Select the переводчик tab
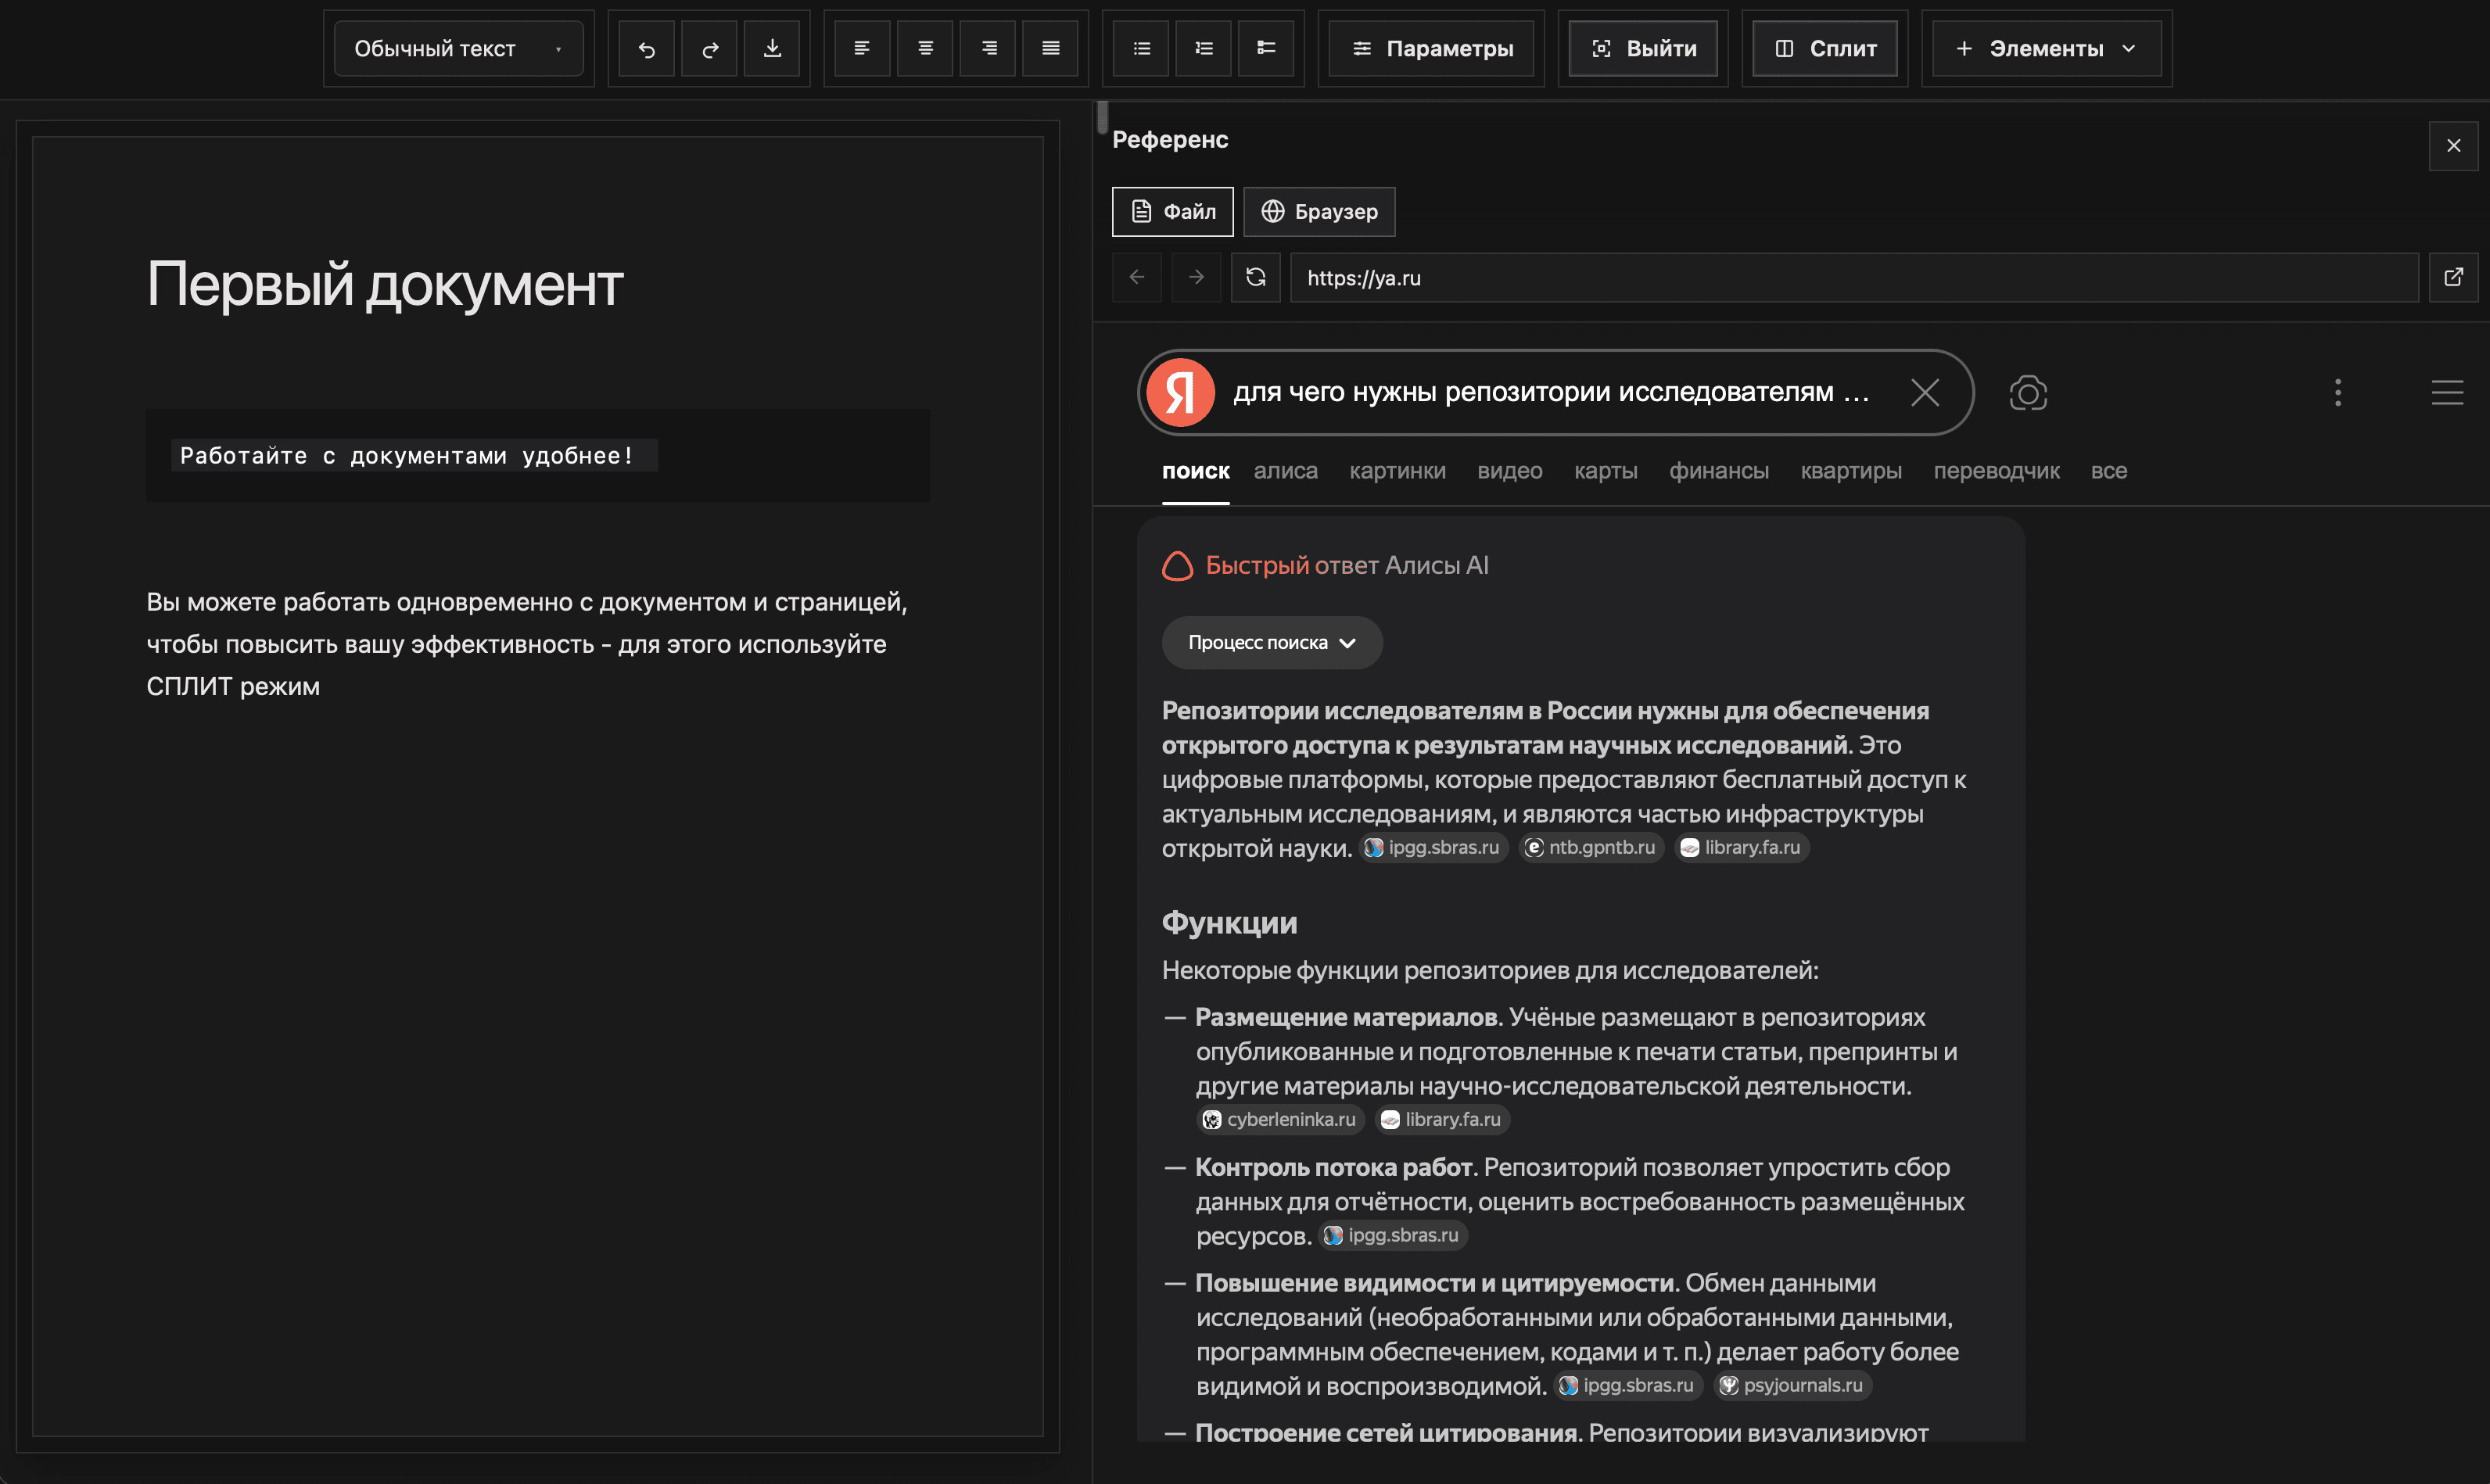The width and height of the screenshot is (2490, 1484). pos(1996,471)
